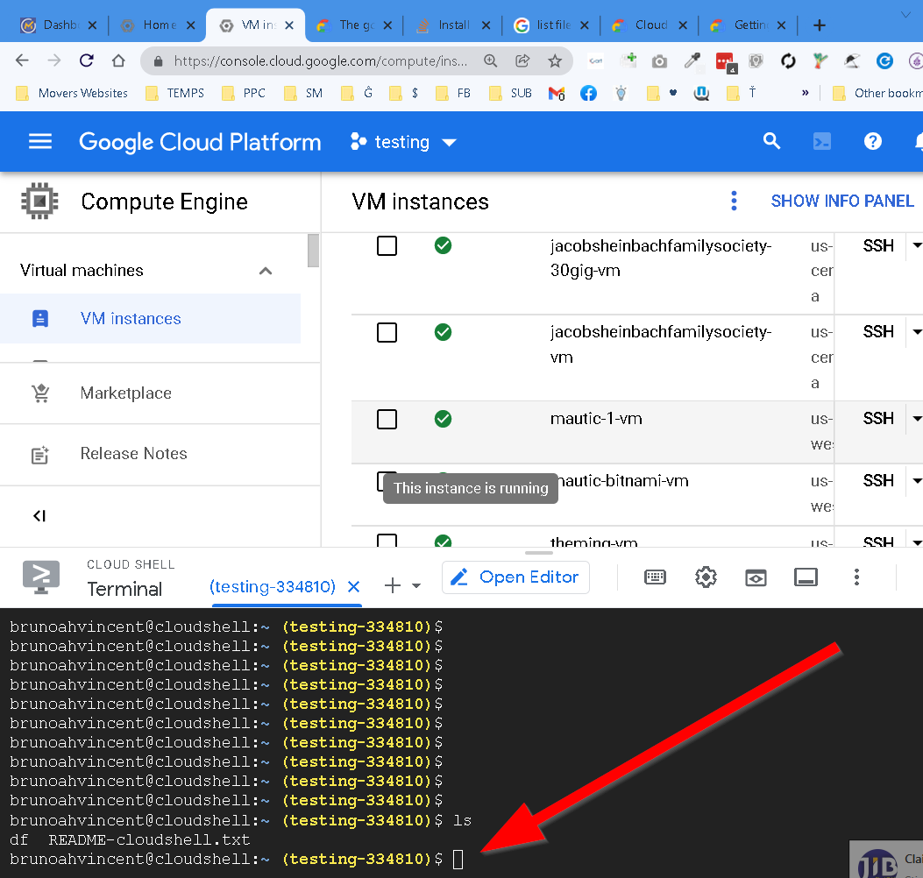
Task: Switch to the Home browser tab
Action: pos(157,25)
